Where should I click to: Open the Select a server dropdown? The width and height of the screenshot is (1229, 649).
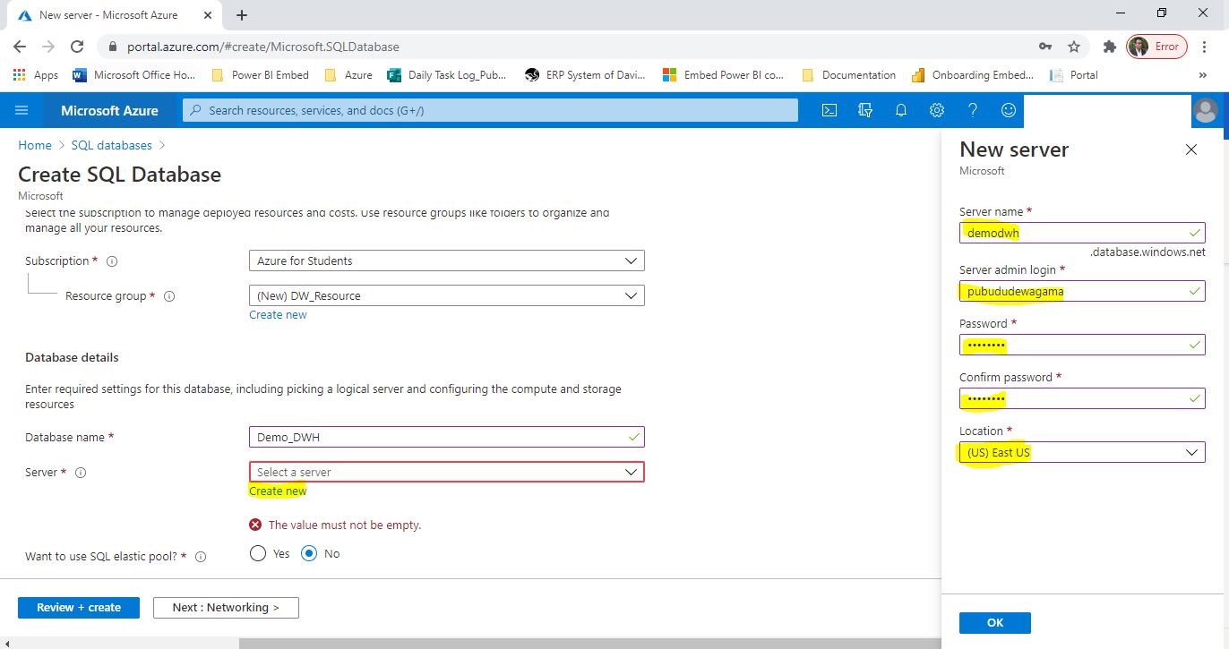click(x=446, y=472)
